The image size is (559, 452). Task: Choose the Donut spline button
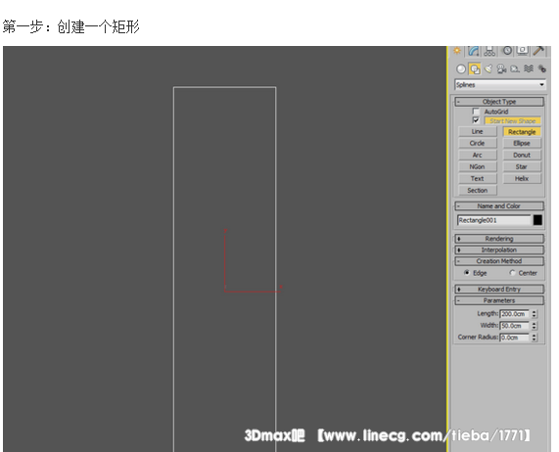(x=522, y=155)
